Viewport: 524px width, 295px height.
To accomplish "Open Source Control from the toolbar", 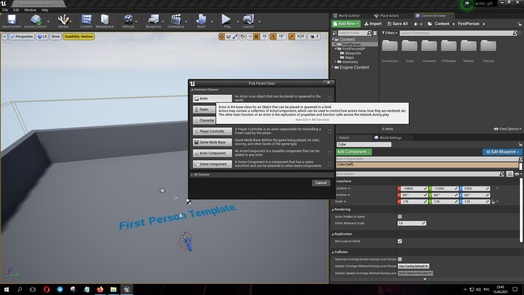I will tap(35, 21).
